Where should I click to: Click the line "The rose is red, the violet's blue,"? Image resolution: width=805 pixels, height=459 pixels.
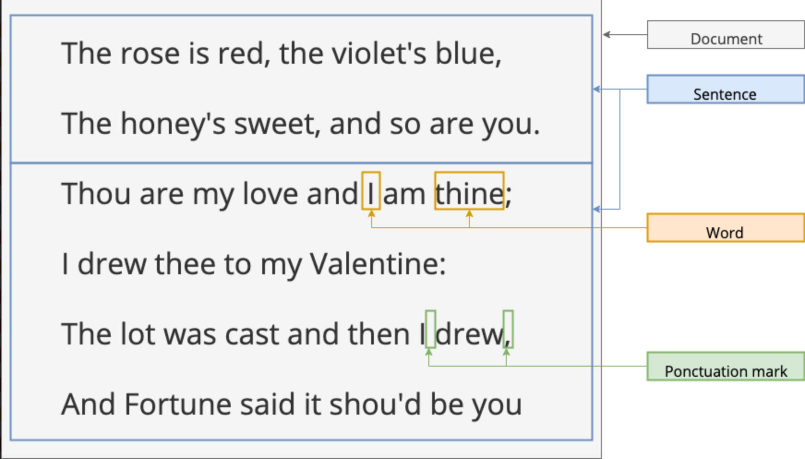pos(282,54)
